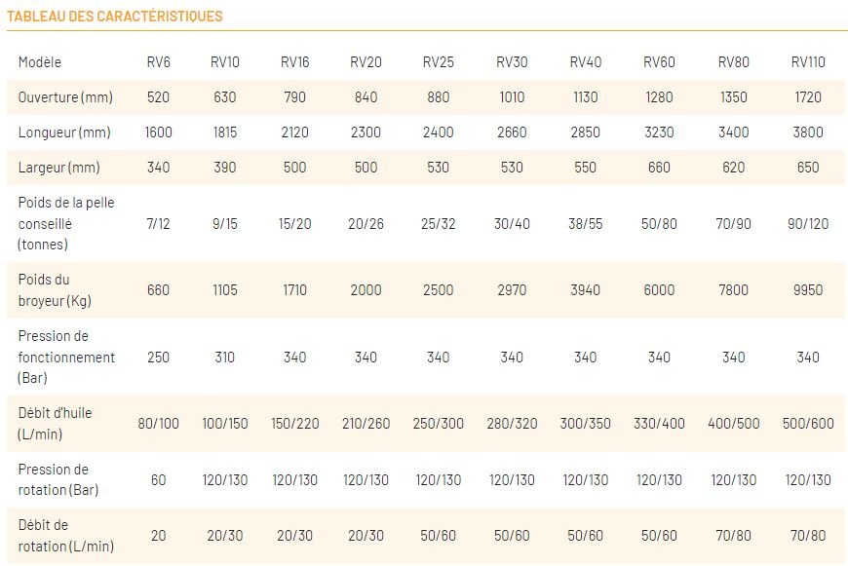Select "Pression de rotation (Bar)" row label
Viewport: 848px width, 566px height.
58,479
